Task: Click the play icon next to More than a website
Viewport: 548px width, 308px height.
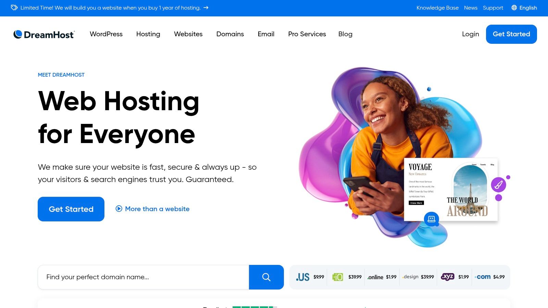Action: (119, 209)
